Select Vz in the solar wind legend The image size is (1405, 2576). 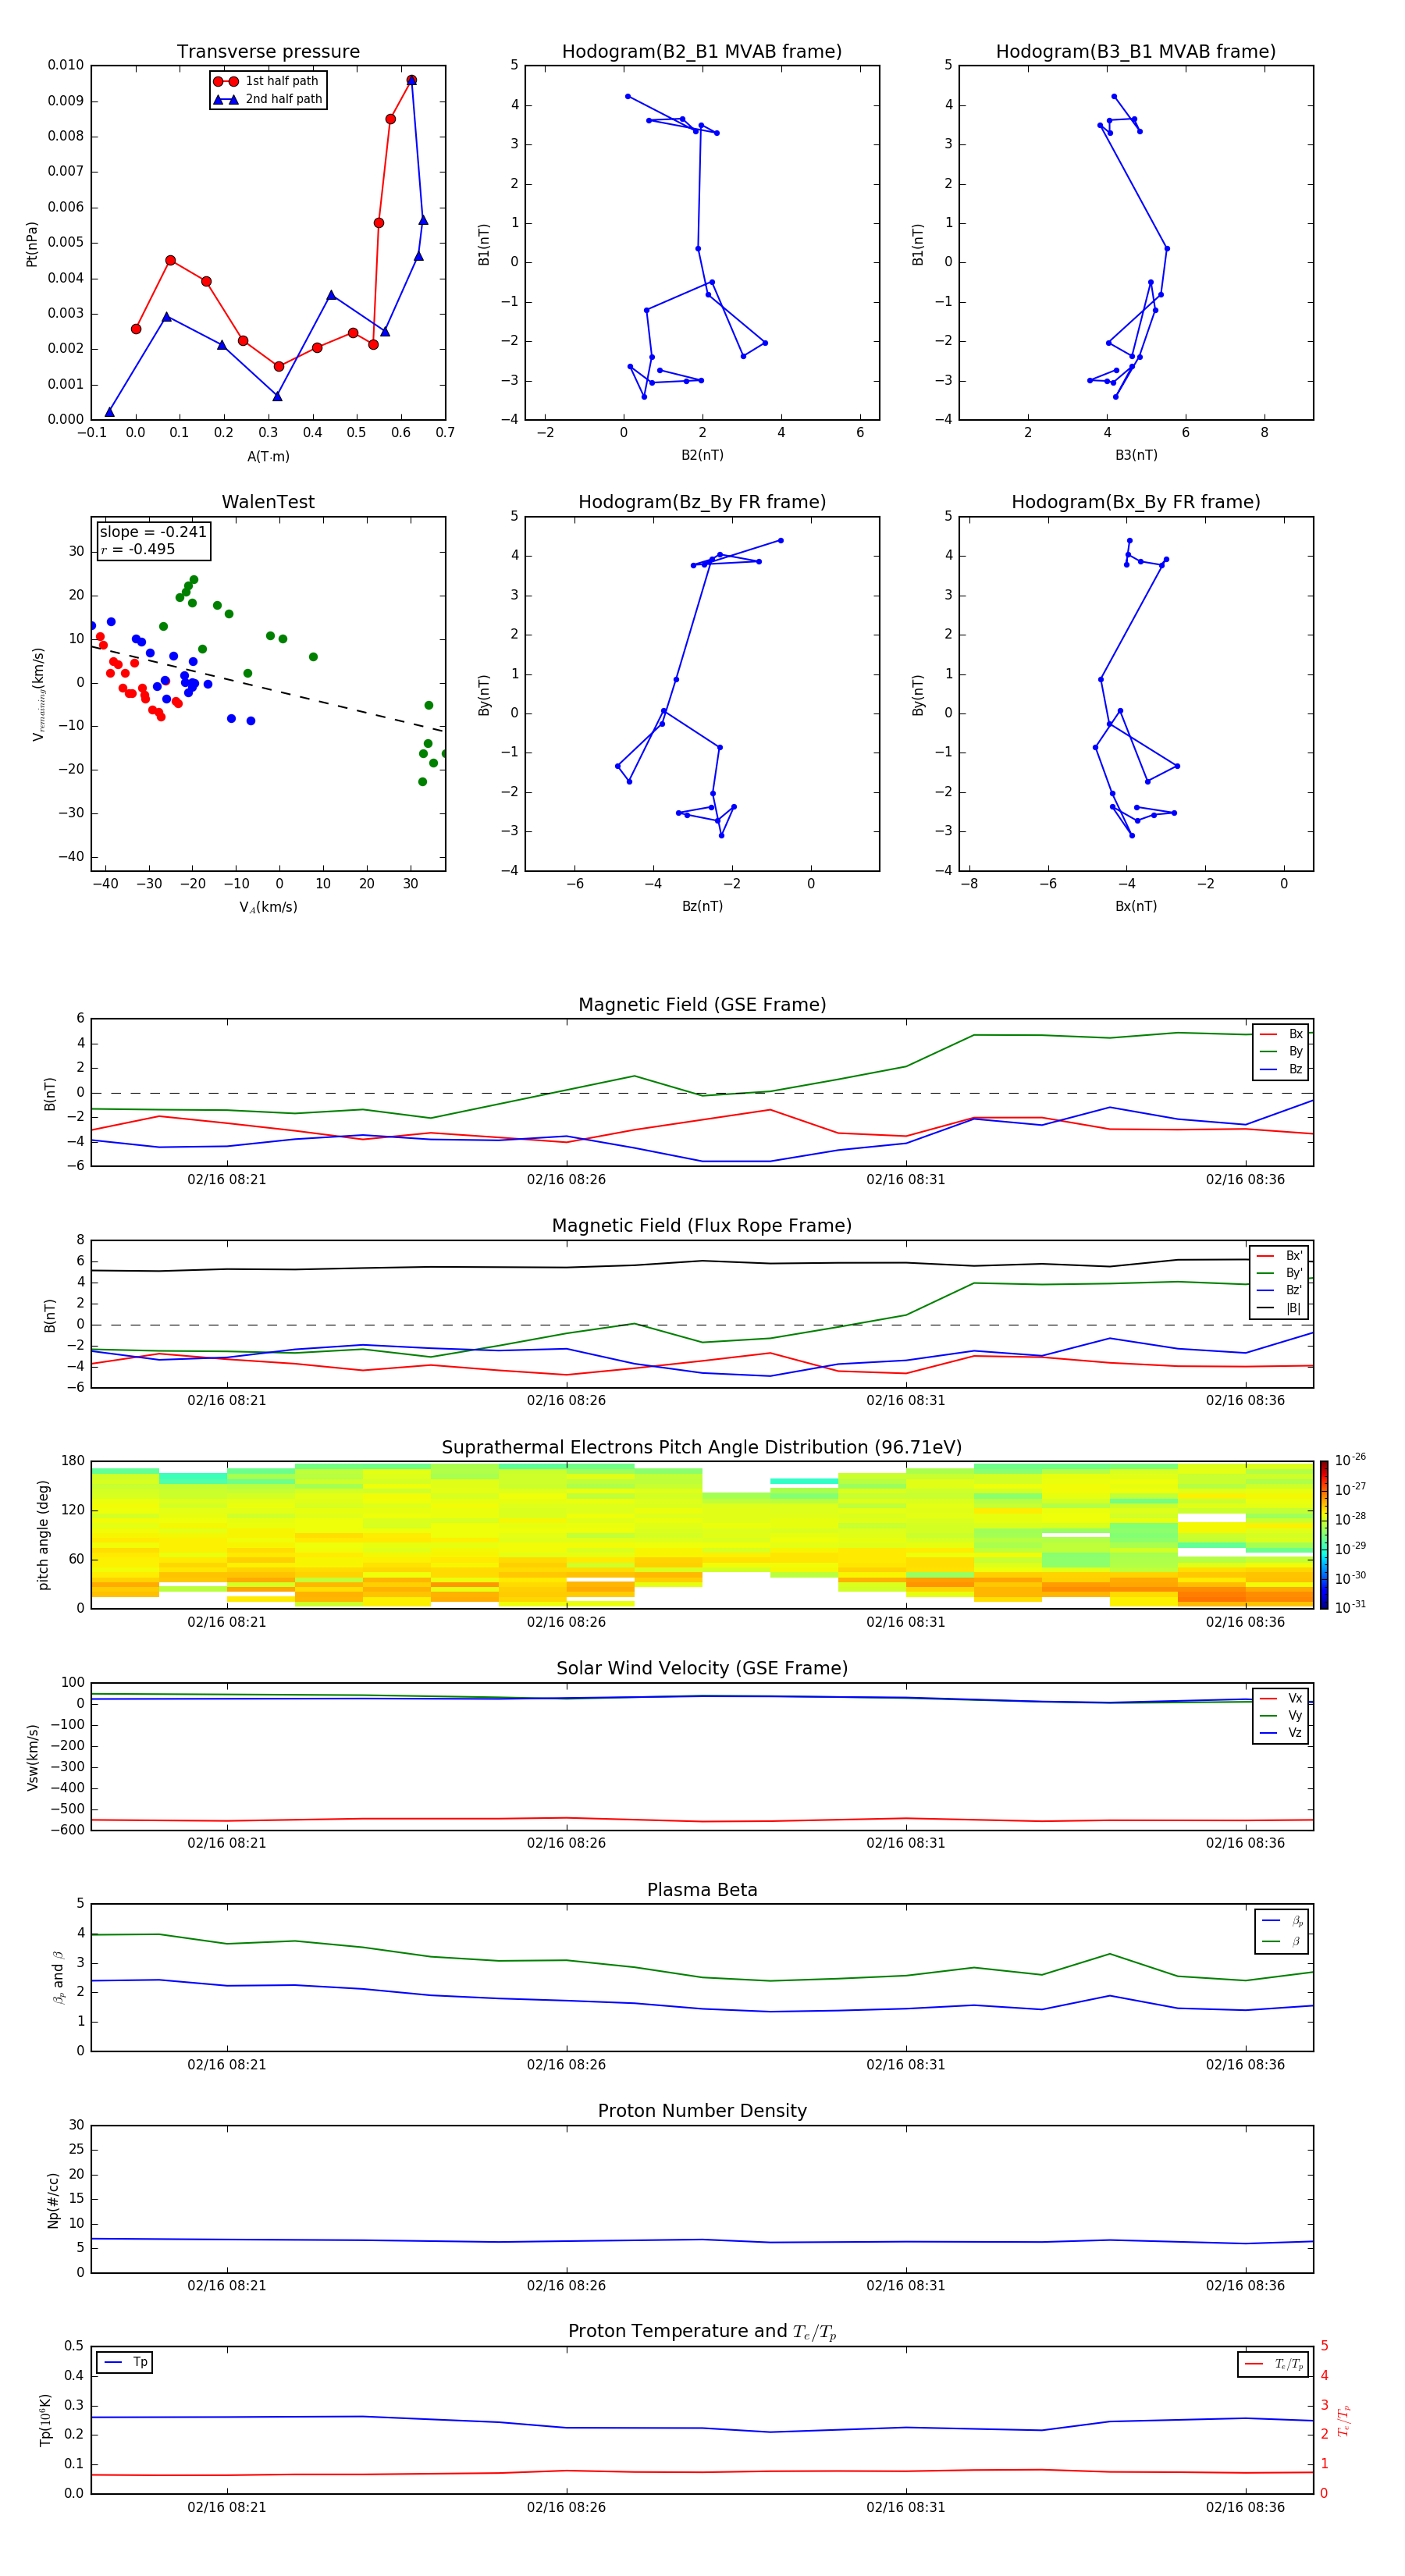[1281, 1733]
